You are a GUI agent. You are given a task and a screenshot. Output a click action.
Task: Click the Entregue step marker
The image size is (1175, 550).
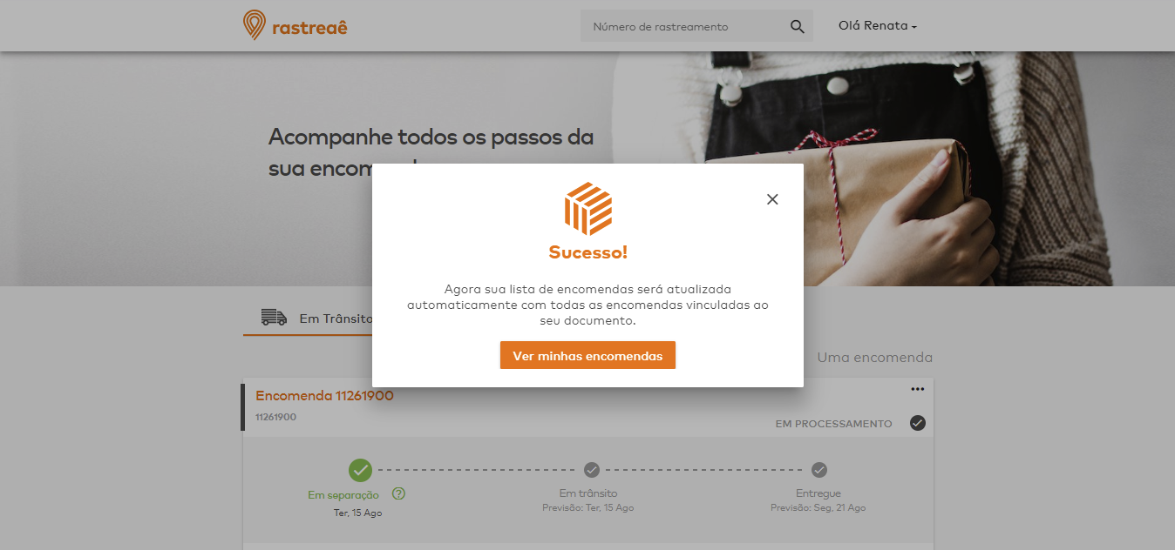coord(818,470)
